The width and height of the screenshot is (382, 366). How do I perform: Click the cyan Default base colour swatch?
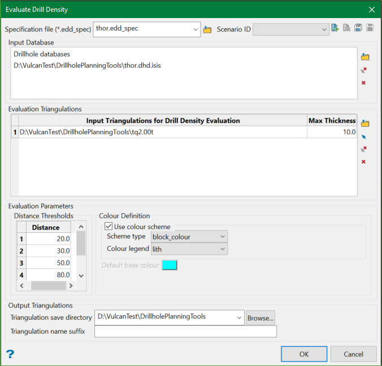170,265
